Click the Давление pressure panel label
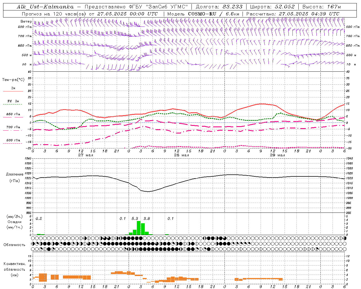This screenshot has width=361, height=289. (x=15, y=174)
